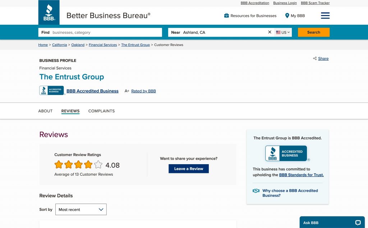This screenshot has width=368, height=228.
Task: Expand the Sort by Most recent dropdown
Action: 81,210
